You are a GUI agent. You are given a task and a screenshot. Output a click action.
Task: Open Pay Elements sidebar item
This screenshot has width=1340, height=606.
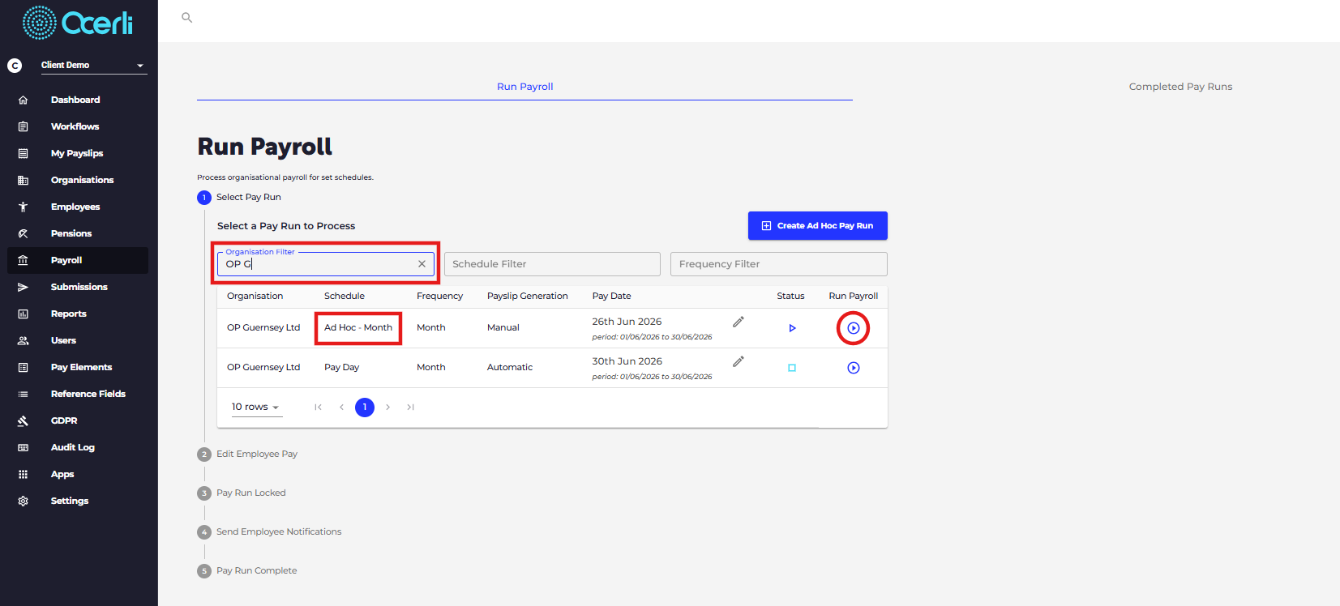[x=81, y=367]
